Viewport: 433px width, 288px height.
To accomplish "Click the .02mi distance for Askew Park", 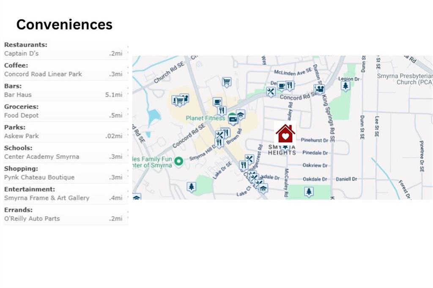I will [x=113, y=136].
